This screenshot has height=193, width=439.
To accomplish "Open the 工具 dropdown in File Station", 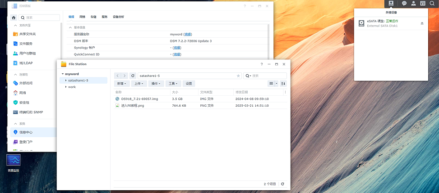I will [173, 84].
